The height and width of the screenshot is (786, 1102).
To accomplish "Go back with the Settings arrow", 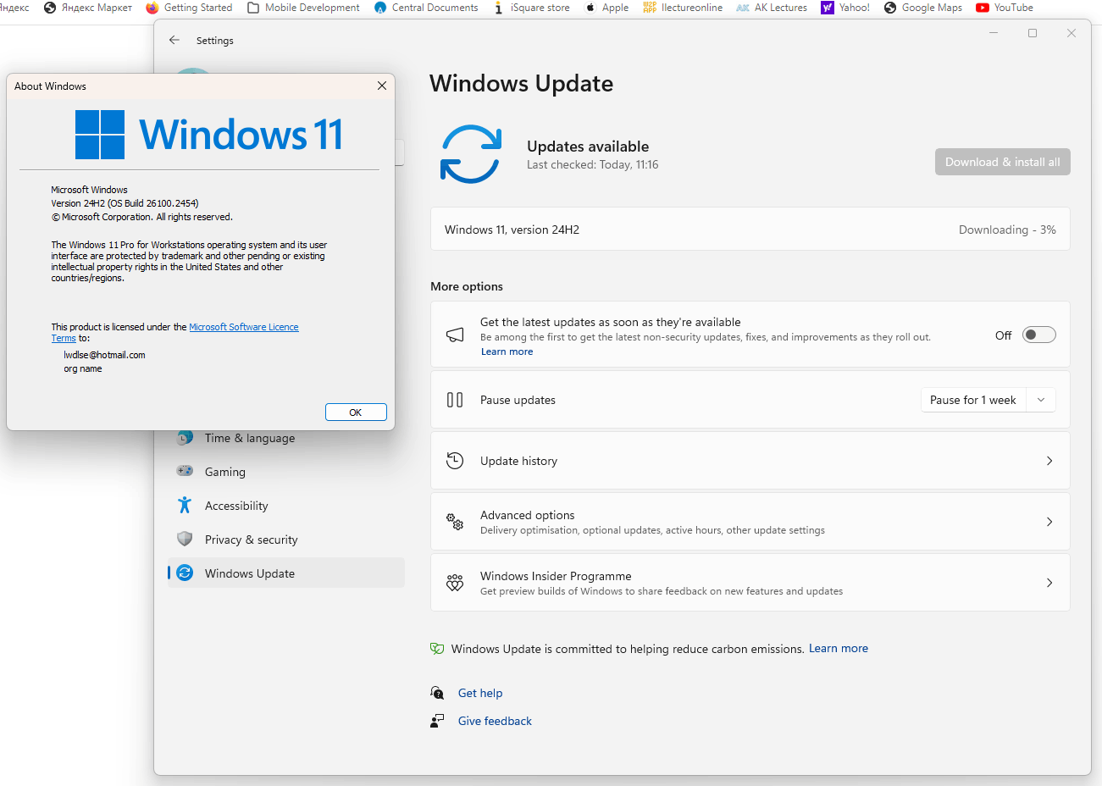I will coord(174,40).
